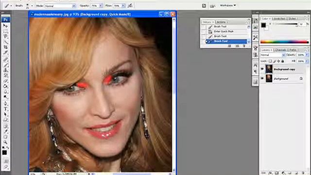Click the brush Opacity value field
This screenshot has height=175, width=311.
(95, 6)
